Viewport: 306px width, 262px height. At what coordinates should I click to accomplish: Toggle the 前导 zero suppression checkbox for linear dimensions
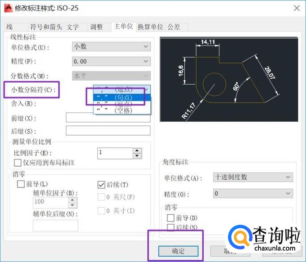(x=21, y=184)
